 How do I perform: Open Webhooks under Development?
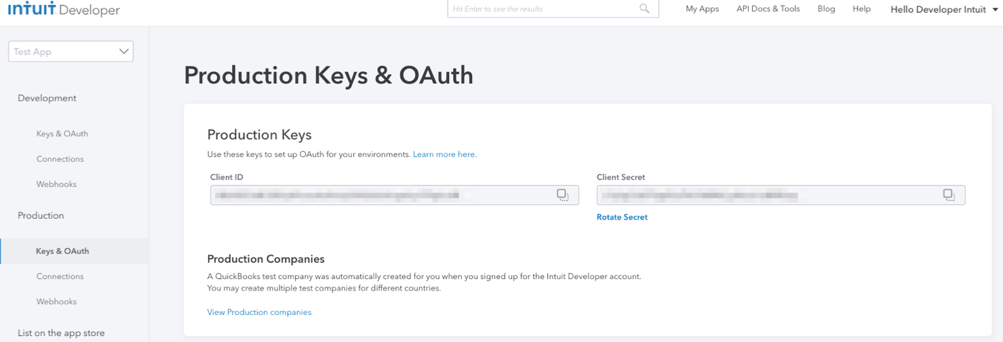pyautogui.click(x=56, y=184)
